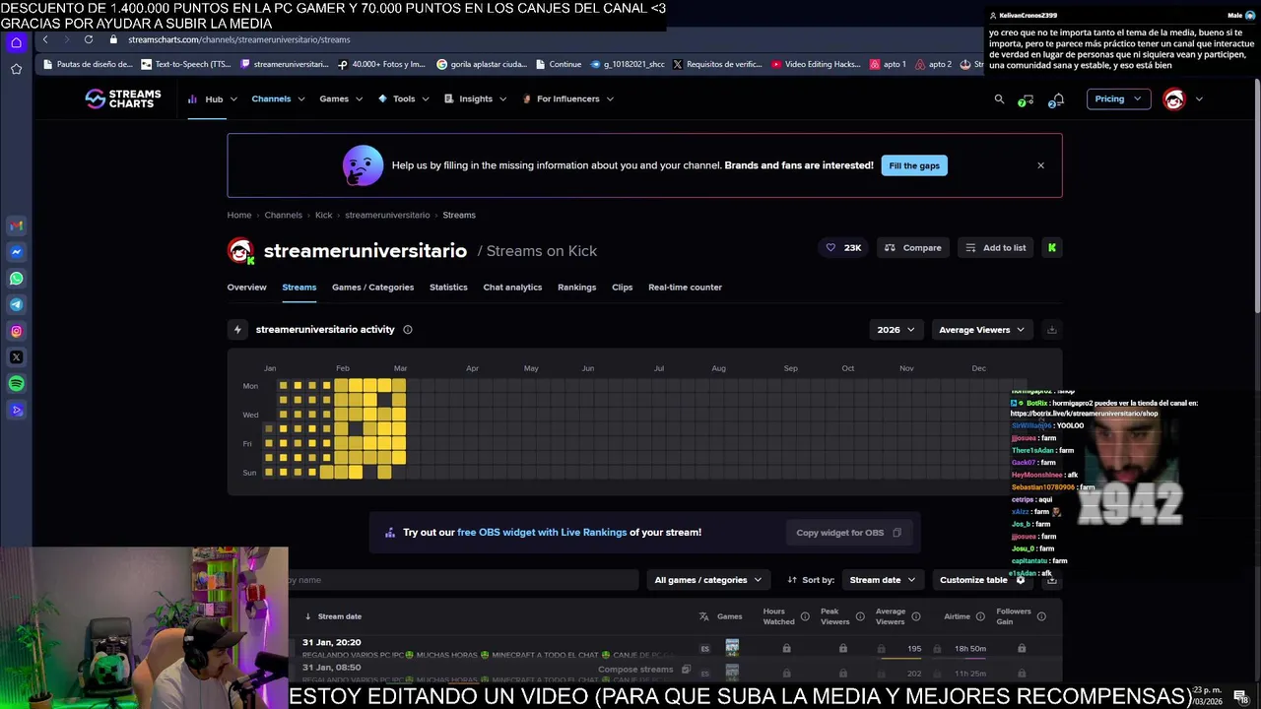
Task: Click the Compare button
Action: click(x=913, y=248)
